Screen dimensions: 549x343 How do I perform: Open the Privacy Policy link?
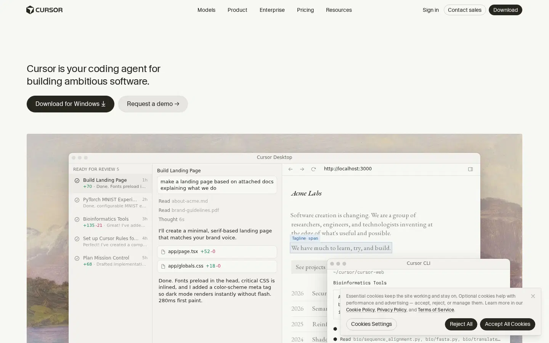(x=392, y=310)
